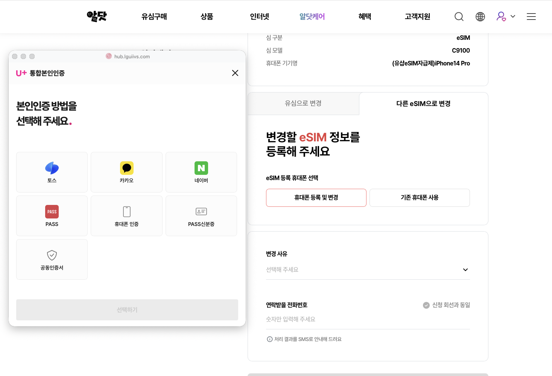The height and width of the screenshot is (376, 552).
Task: Click the C9100 SIM model value
Action: 461,50
